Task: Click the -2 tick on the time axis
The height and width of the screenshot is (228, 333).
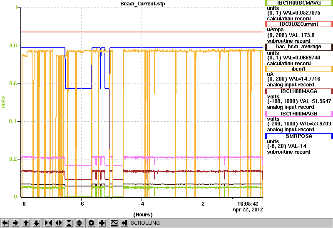Action: click(x=202, y=204)
